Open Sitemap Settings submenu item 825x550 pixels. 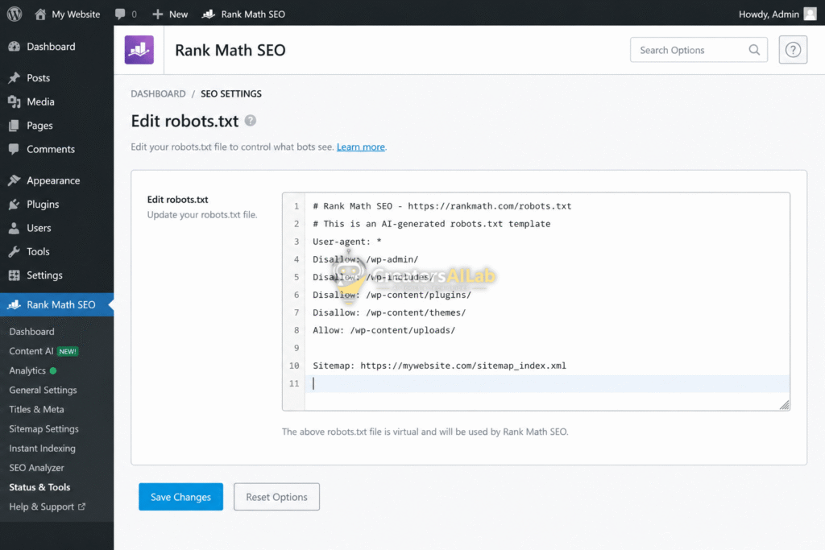pyautogui.click(x=44, y=428)
